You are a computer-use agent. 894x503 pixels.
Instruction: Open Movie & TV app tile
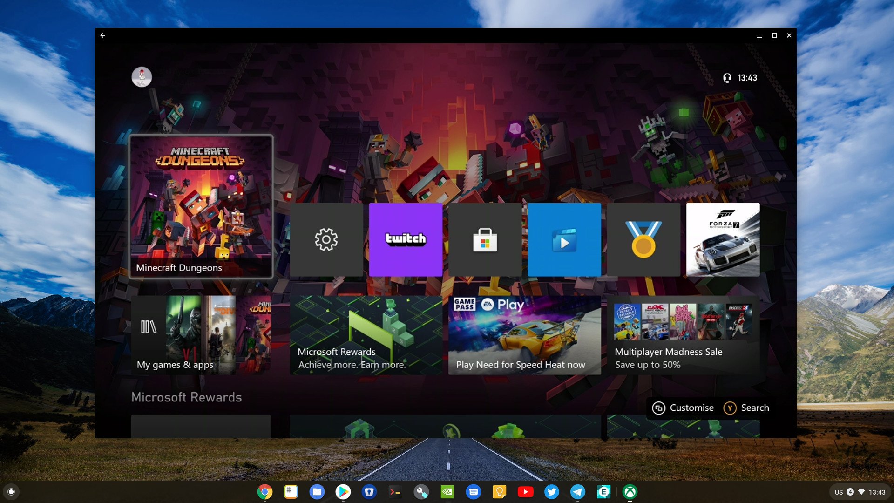(564, 239)
